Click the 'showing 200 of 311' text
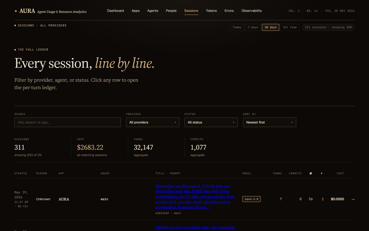The width and height of the screenshot is (369, 231). (28, 155)
